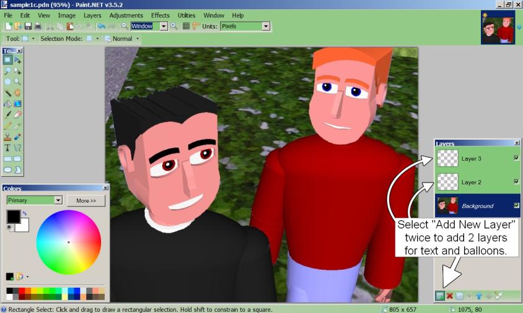Toggle the pixel grid icon in the toolbar
This screenshot has height=313, width=523.
(x=186, y=26)
